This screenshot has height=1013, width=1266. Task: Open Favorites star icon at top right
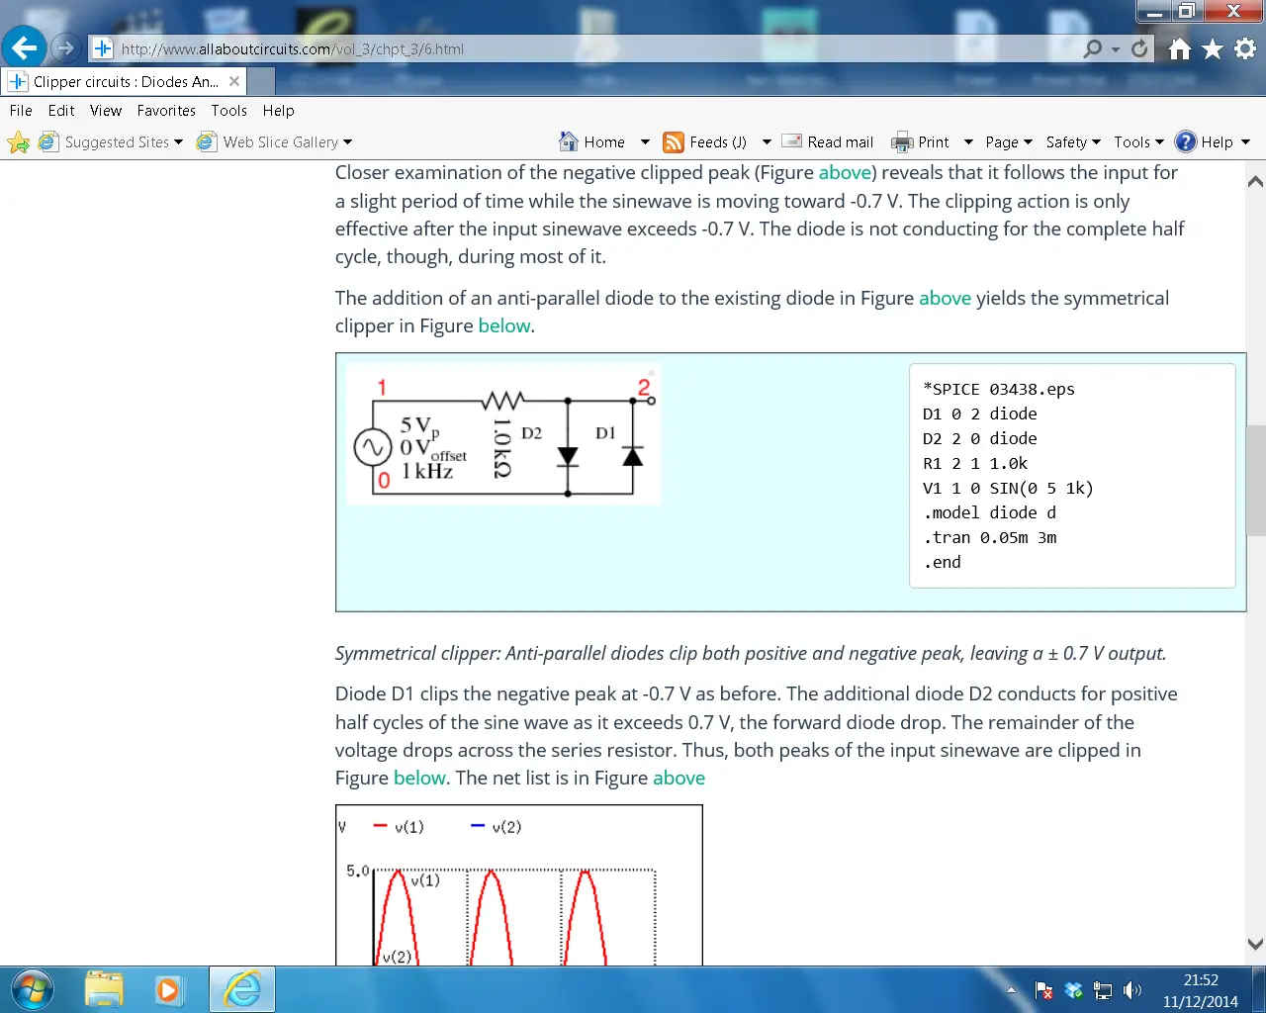1213,48
